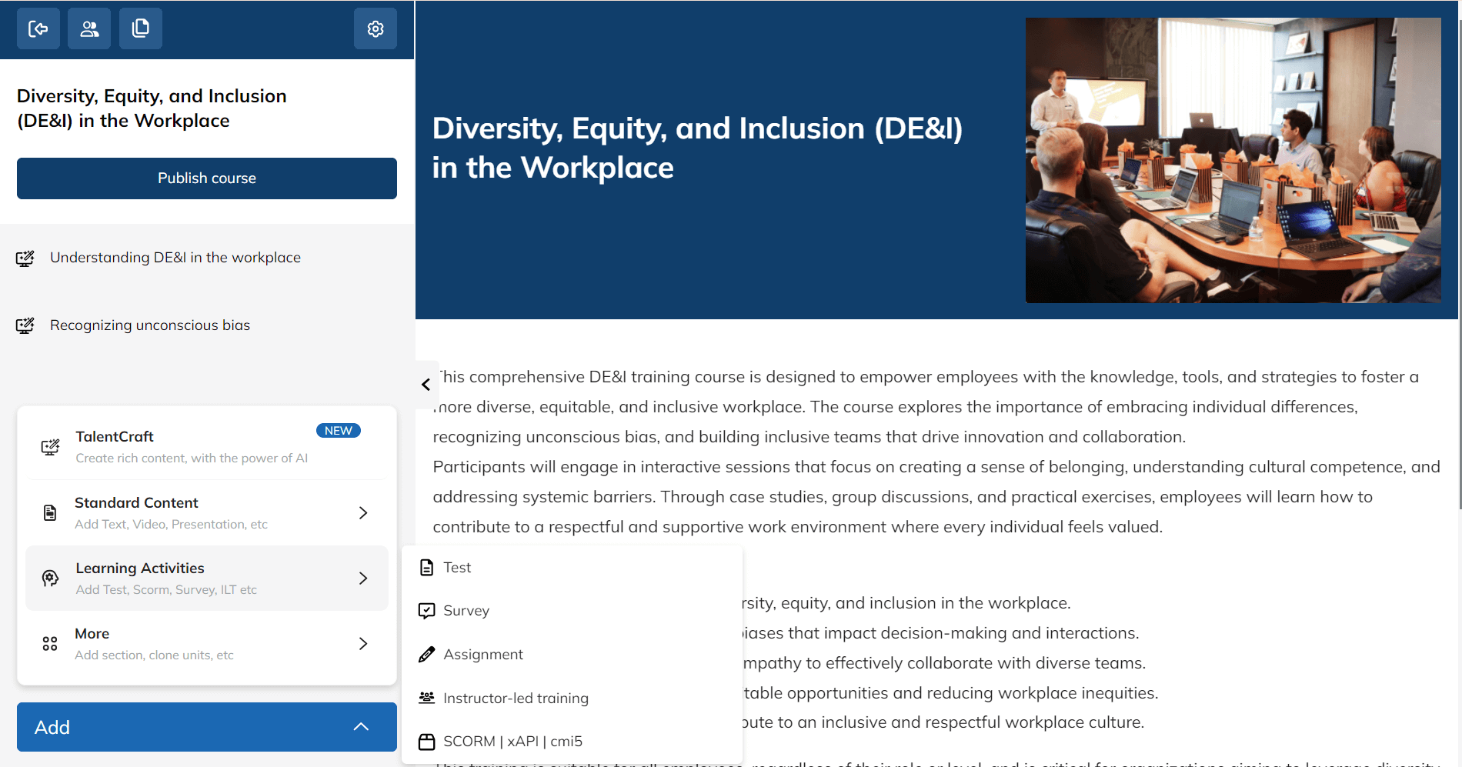
Task: Click the More four-circles icon
Action: click(x=50, y=644)
